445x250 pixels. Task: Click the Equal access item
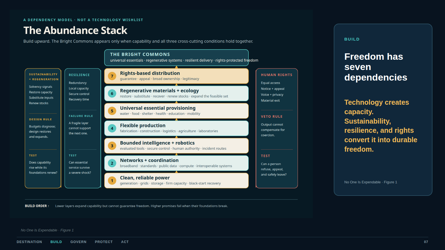[x=270, y=83]
